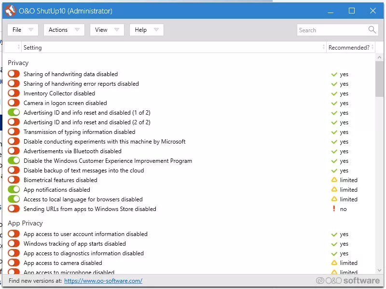Click the scrollbar down arrow
This screenshot has width=386, height=289.
[379, 270]
